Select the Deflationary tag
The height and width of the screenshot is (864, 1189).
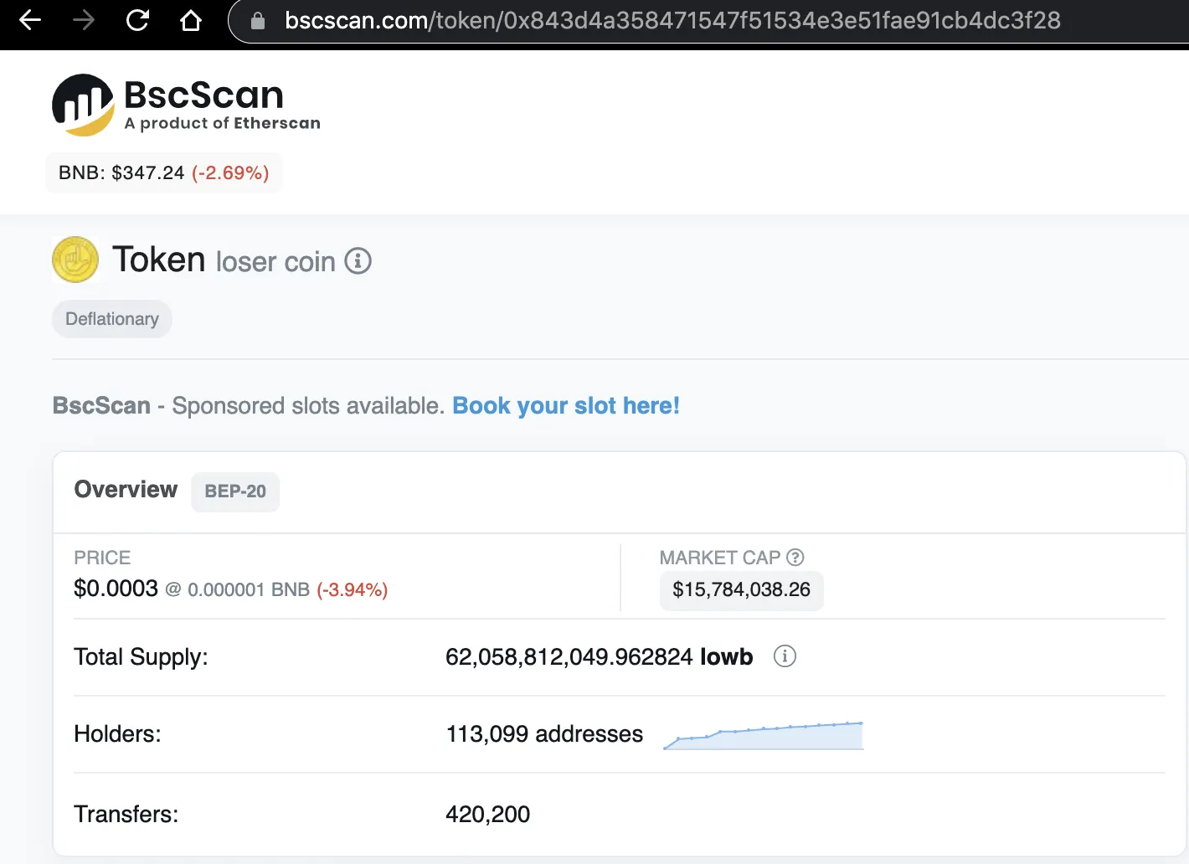pos(112,319)
